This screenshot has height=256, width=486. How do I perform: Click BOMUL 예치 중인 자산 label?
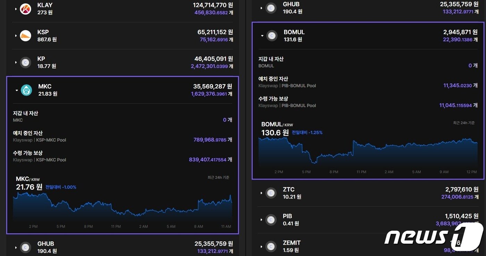pyautogui.click(x=273, y=79)
